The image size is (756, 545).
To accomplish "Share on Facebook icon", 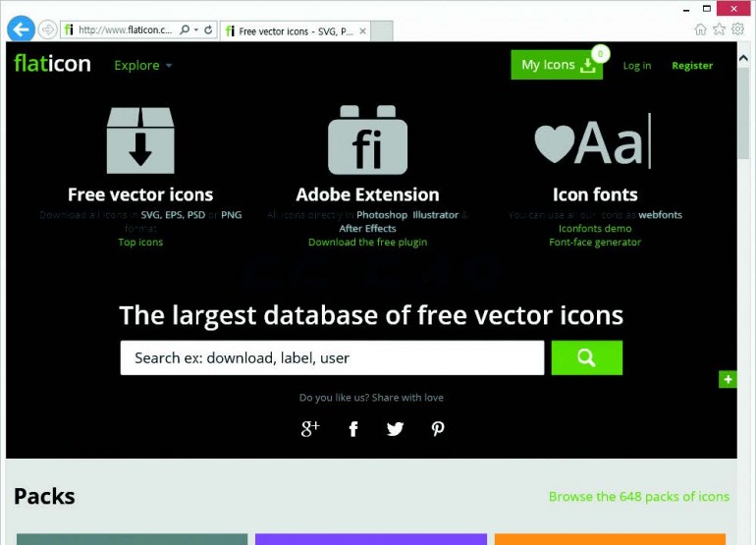I will tap(353, 429).
